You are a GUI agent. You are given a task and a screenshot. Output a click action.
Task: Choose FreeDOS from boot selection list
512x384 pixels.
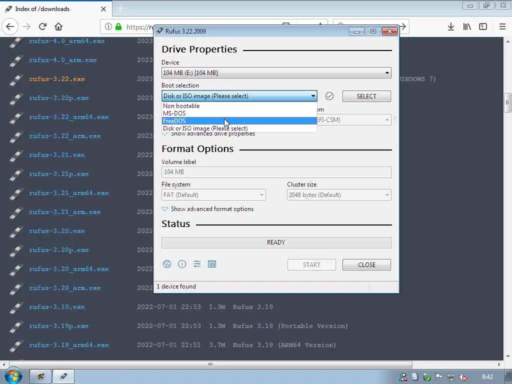tap(239, 121)
